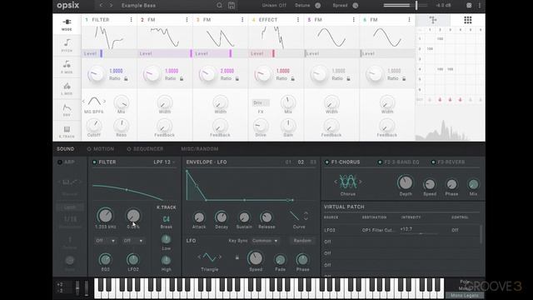Open the grid matrix view icon

pos(468,20)
